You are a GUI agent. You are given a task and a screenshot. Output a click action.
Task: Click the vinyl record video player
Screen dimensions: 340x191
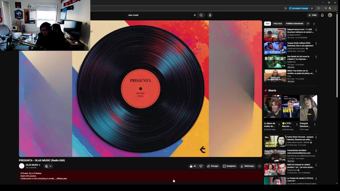[x=140, y=89]
